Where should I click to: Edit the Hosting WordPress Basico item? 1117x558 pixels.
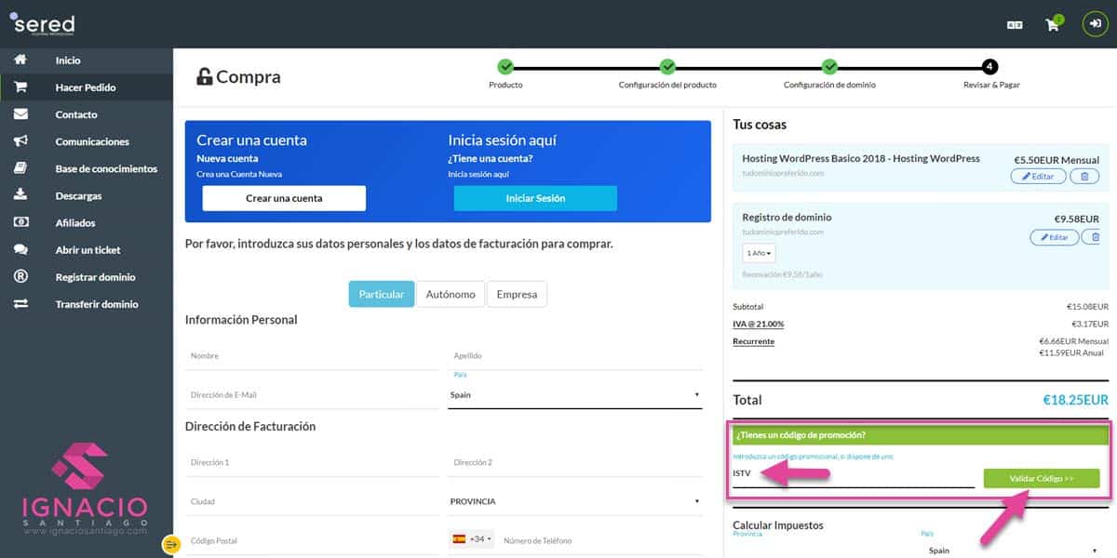point(1038,176)
